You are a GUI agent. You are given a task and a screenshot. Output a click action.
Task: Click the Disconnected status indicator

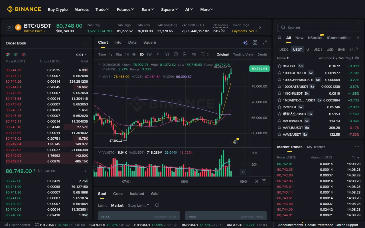[x=18, y=225]
